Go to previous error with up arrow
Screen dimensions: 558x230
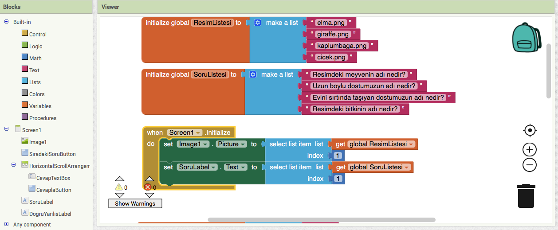click(x=149, y=179)
